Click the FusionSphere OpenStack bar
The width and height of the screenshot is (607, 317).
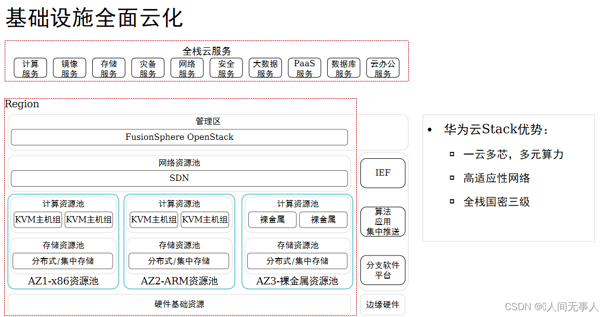[179, 137]
